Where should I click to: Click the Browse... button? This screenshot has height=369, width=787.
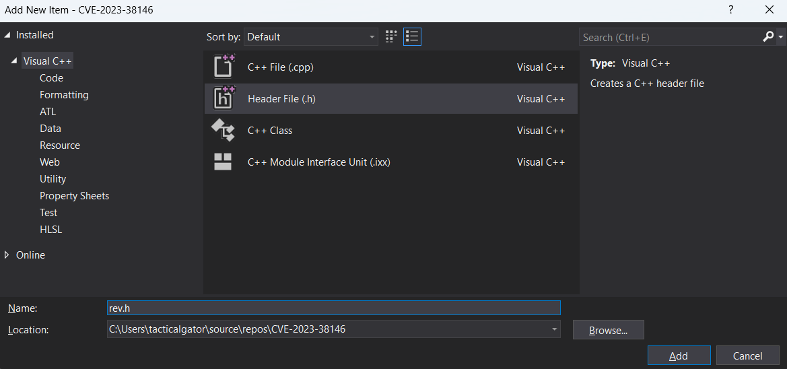(609, 330)
